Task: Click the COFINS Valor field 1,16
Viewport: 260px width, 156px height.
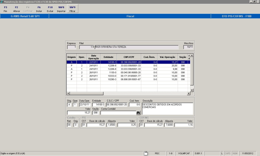Action: click(x=184, y=125)
